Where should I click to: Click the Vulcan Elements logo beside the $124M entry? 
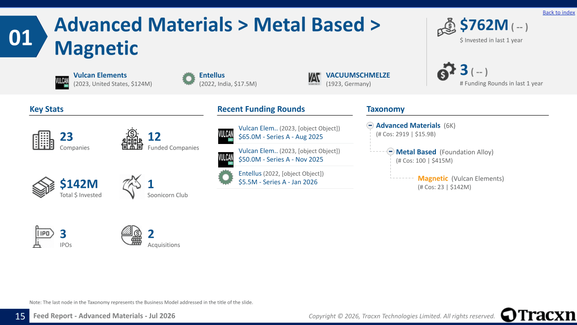[62, 83]
